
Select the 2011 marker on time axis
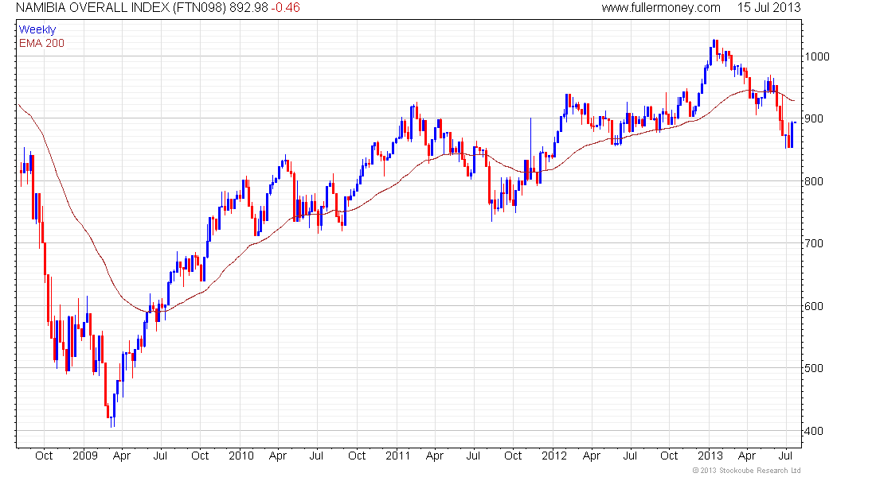pyautogui.click(x=397, y=456)
